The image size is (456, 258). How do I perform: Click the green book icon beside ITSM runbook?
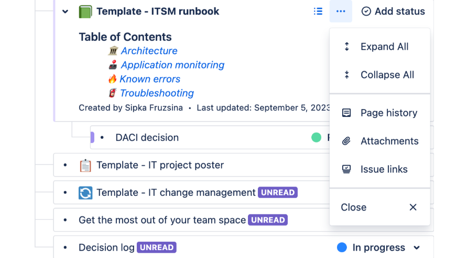click(x=85, y=11)
